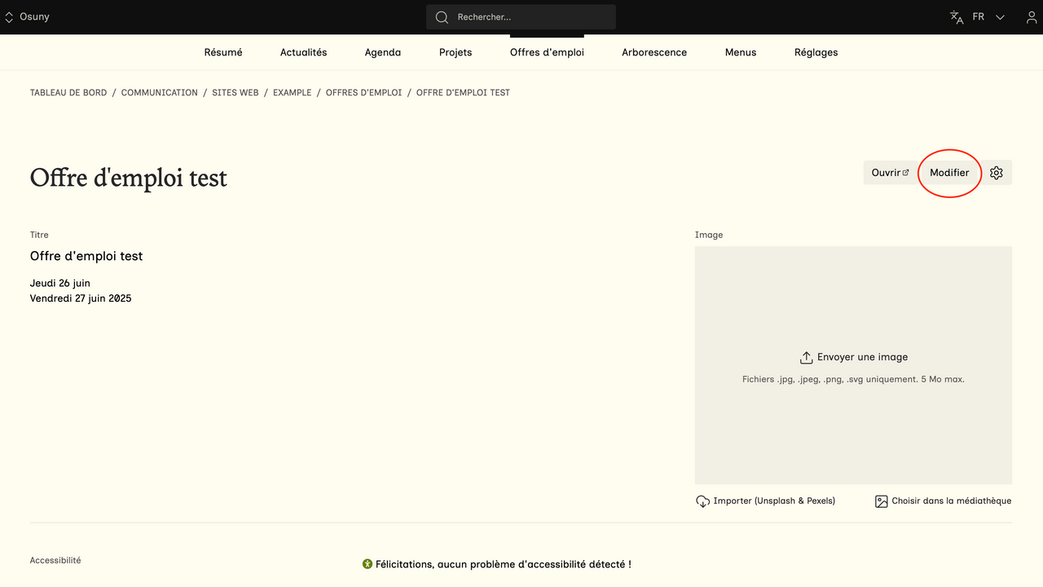Click the search magnifier icon

coord(442,17)
